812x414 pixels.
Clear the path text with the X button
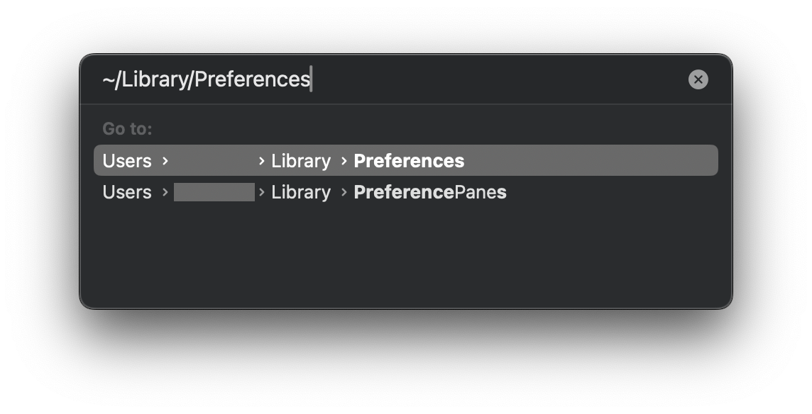pos(698,79)
